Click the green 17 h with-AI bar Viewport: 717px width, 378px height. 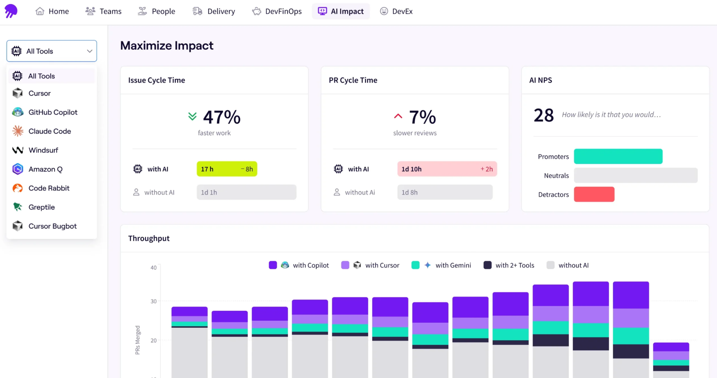[227, 169]
